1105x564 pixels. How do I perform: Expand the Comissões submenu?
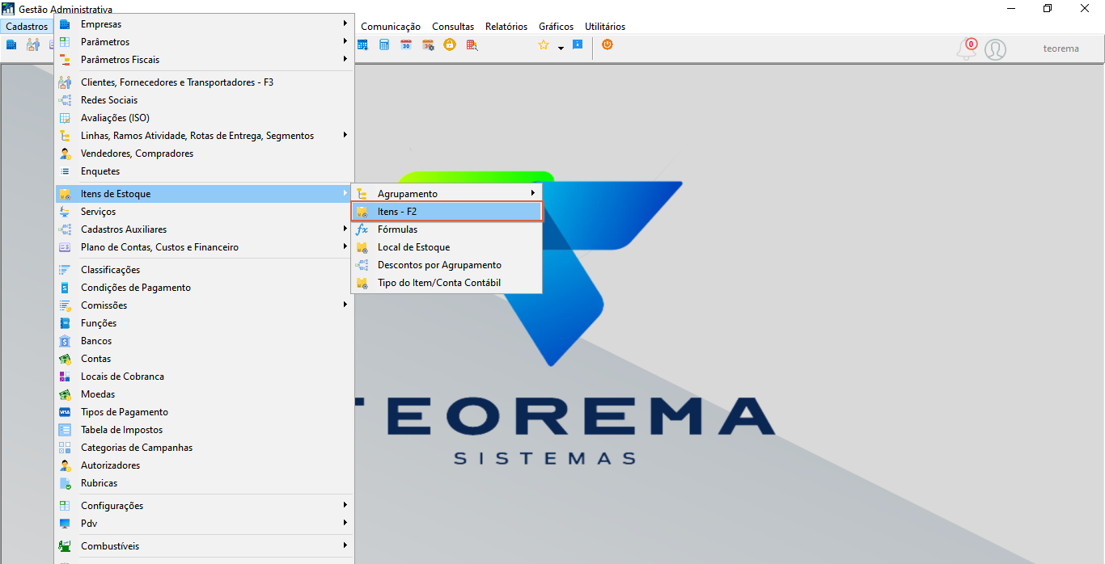coord(204,305)
